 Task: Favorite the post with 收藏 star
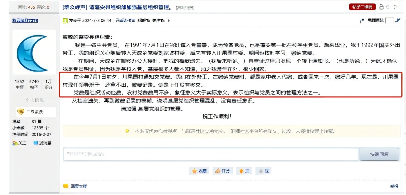(199, 171)
